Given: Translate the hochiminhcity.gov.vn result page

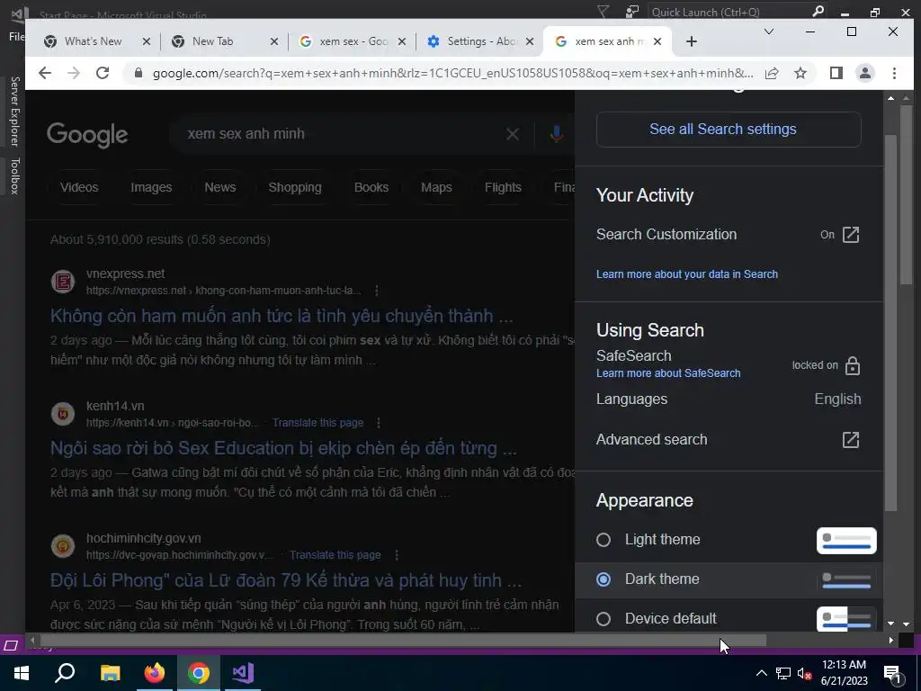Looking at the screenshot, I should (335, 554).
